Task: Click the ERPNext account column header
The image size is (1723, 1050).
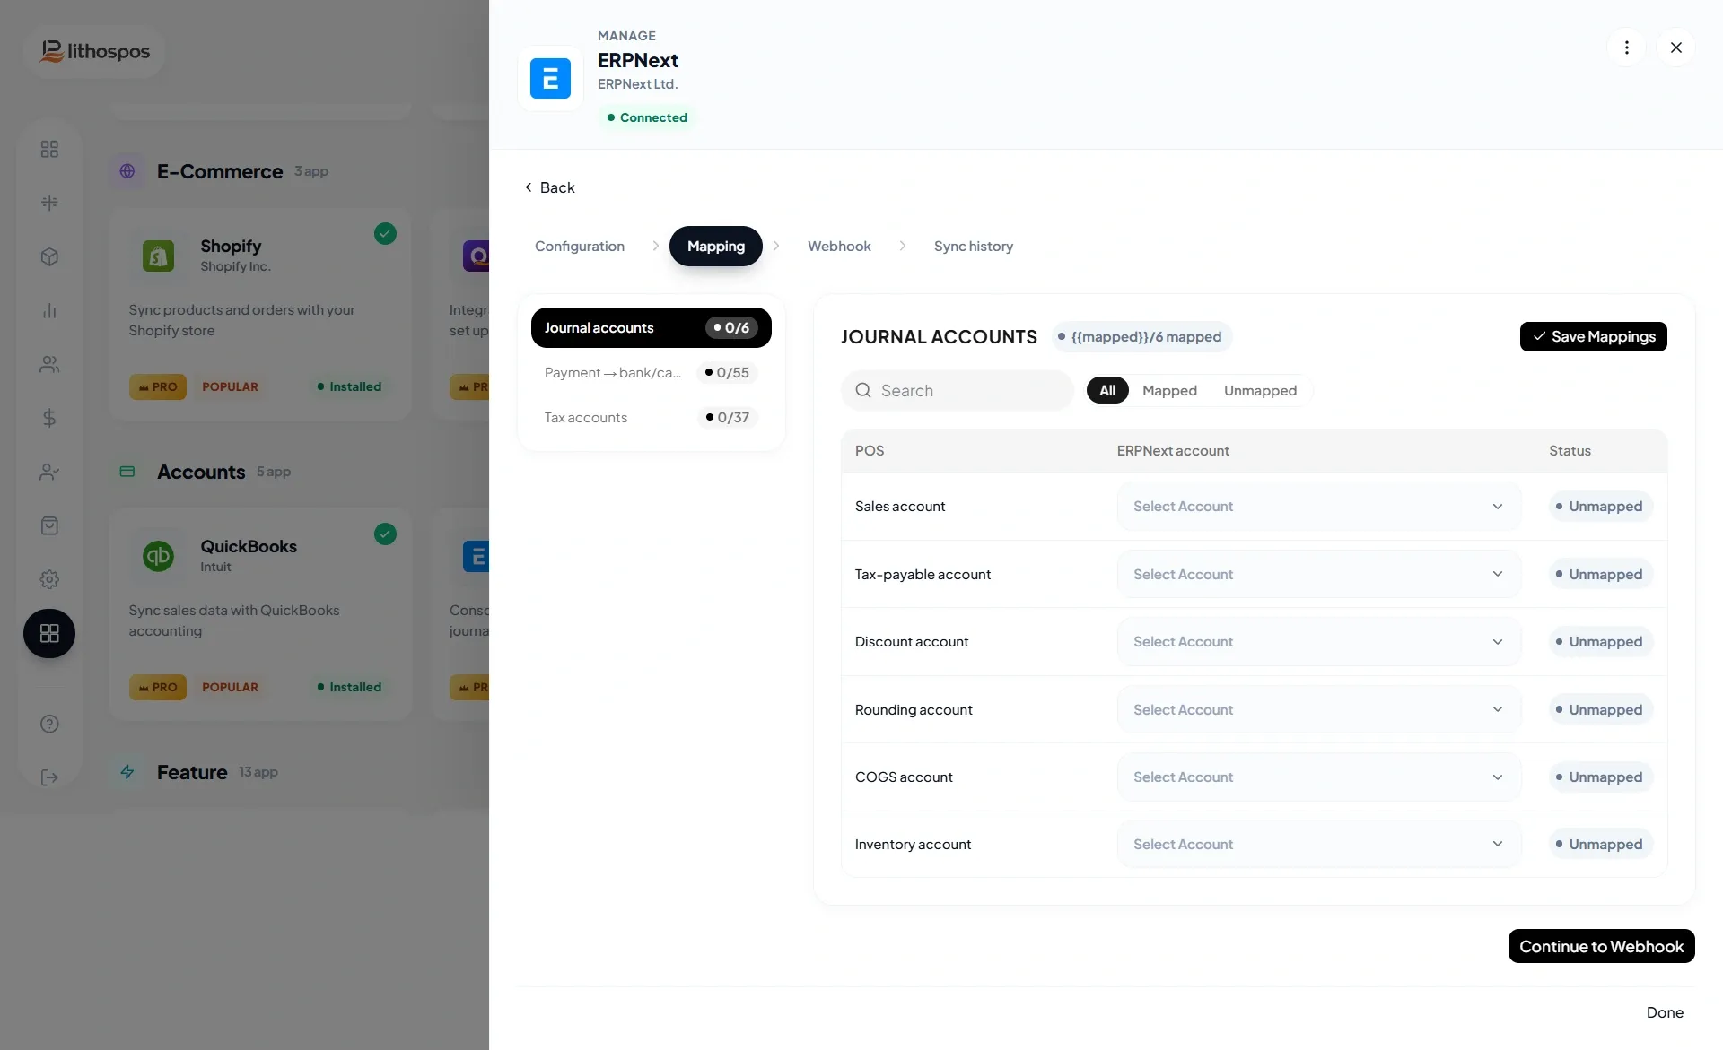Action: pos(1173,451)
